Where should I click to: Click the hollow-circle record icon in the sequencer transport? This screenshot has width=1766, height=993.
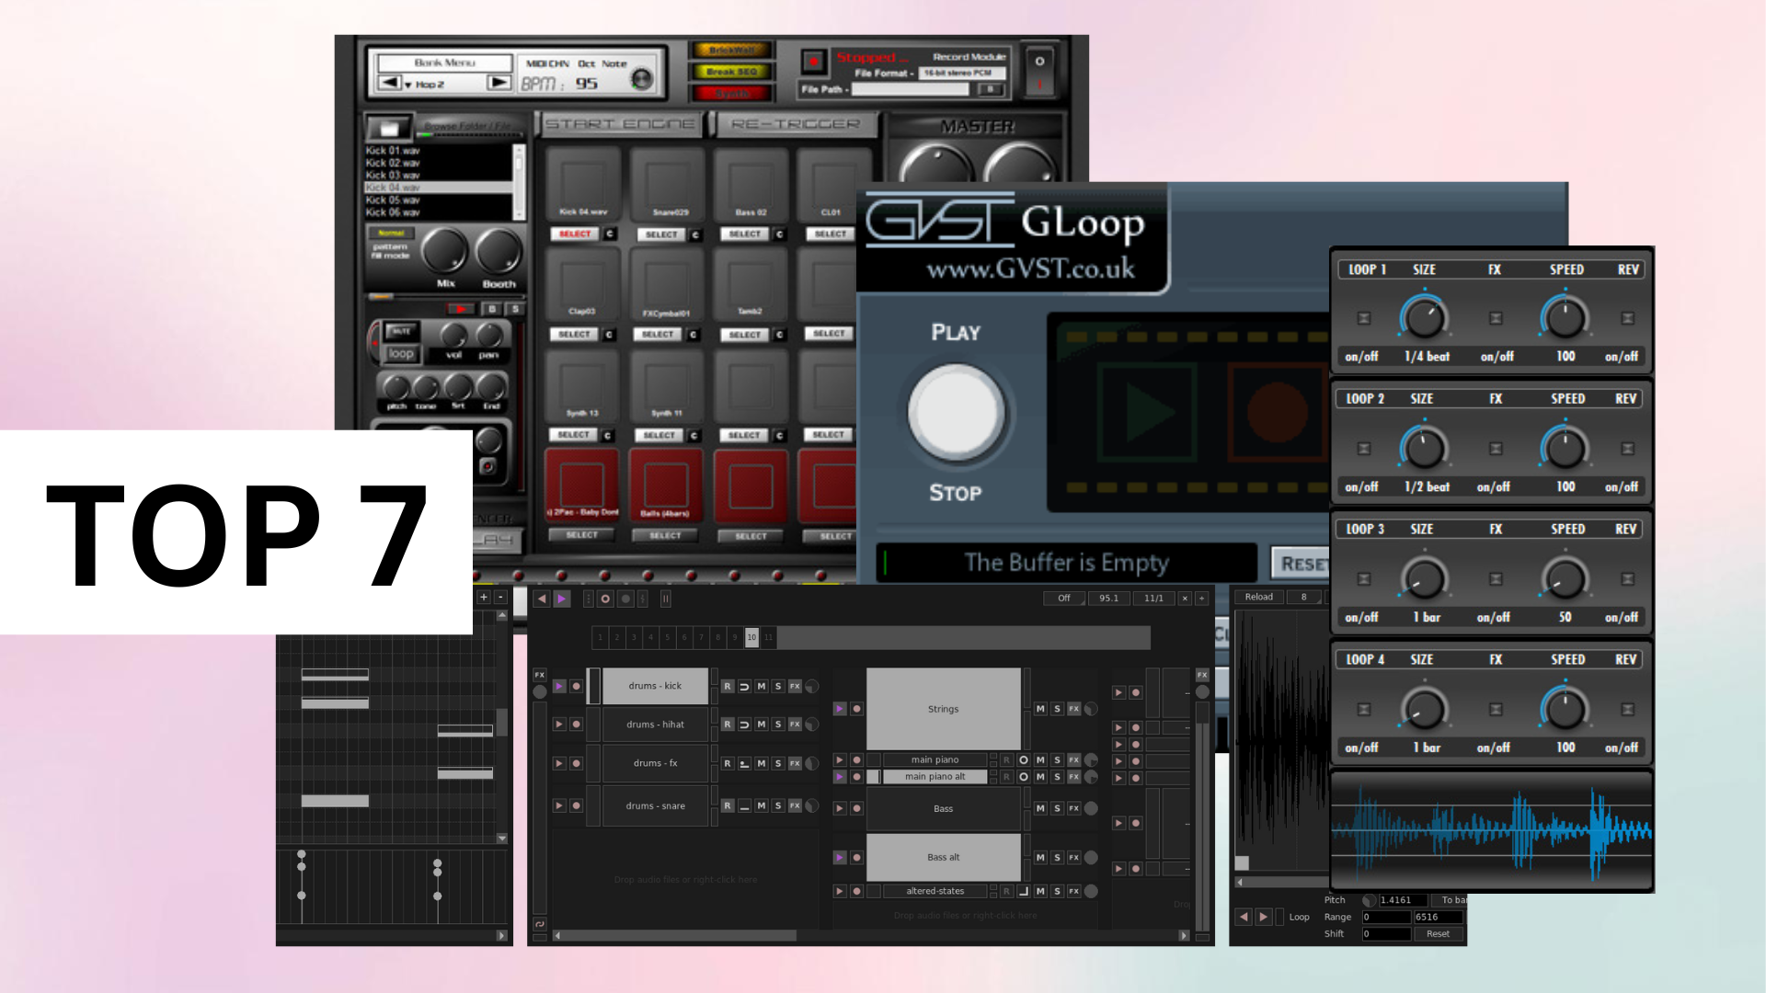(605, 599)
